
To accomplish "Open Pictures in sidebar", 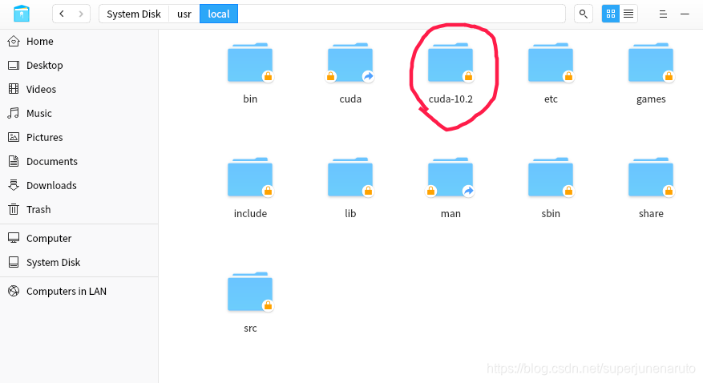I will pyautogui.click(x=79, y=138).
